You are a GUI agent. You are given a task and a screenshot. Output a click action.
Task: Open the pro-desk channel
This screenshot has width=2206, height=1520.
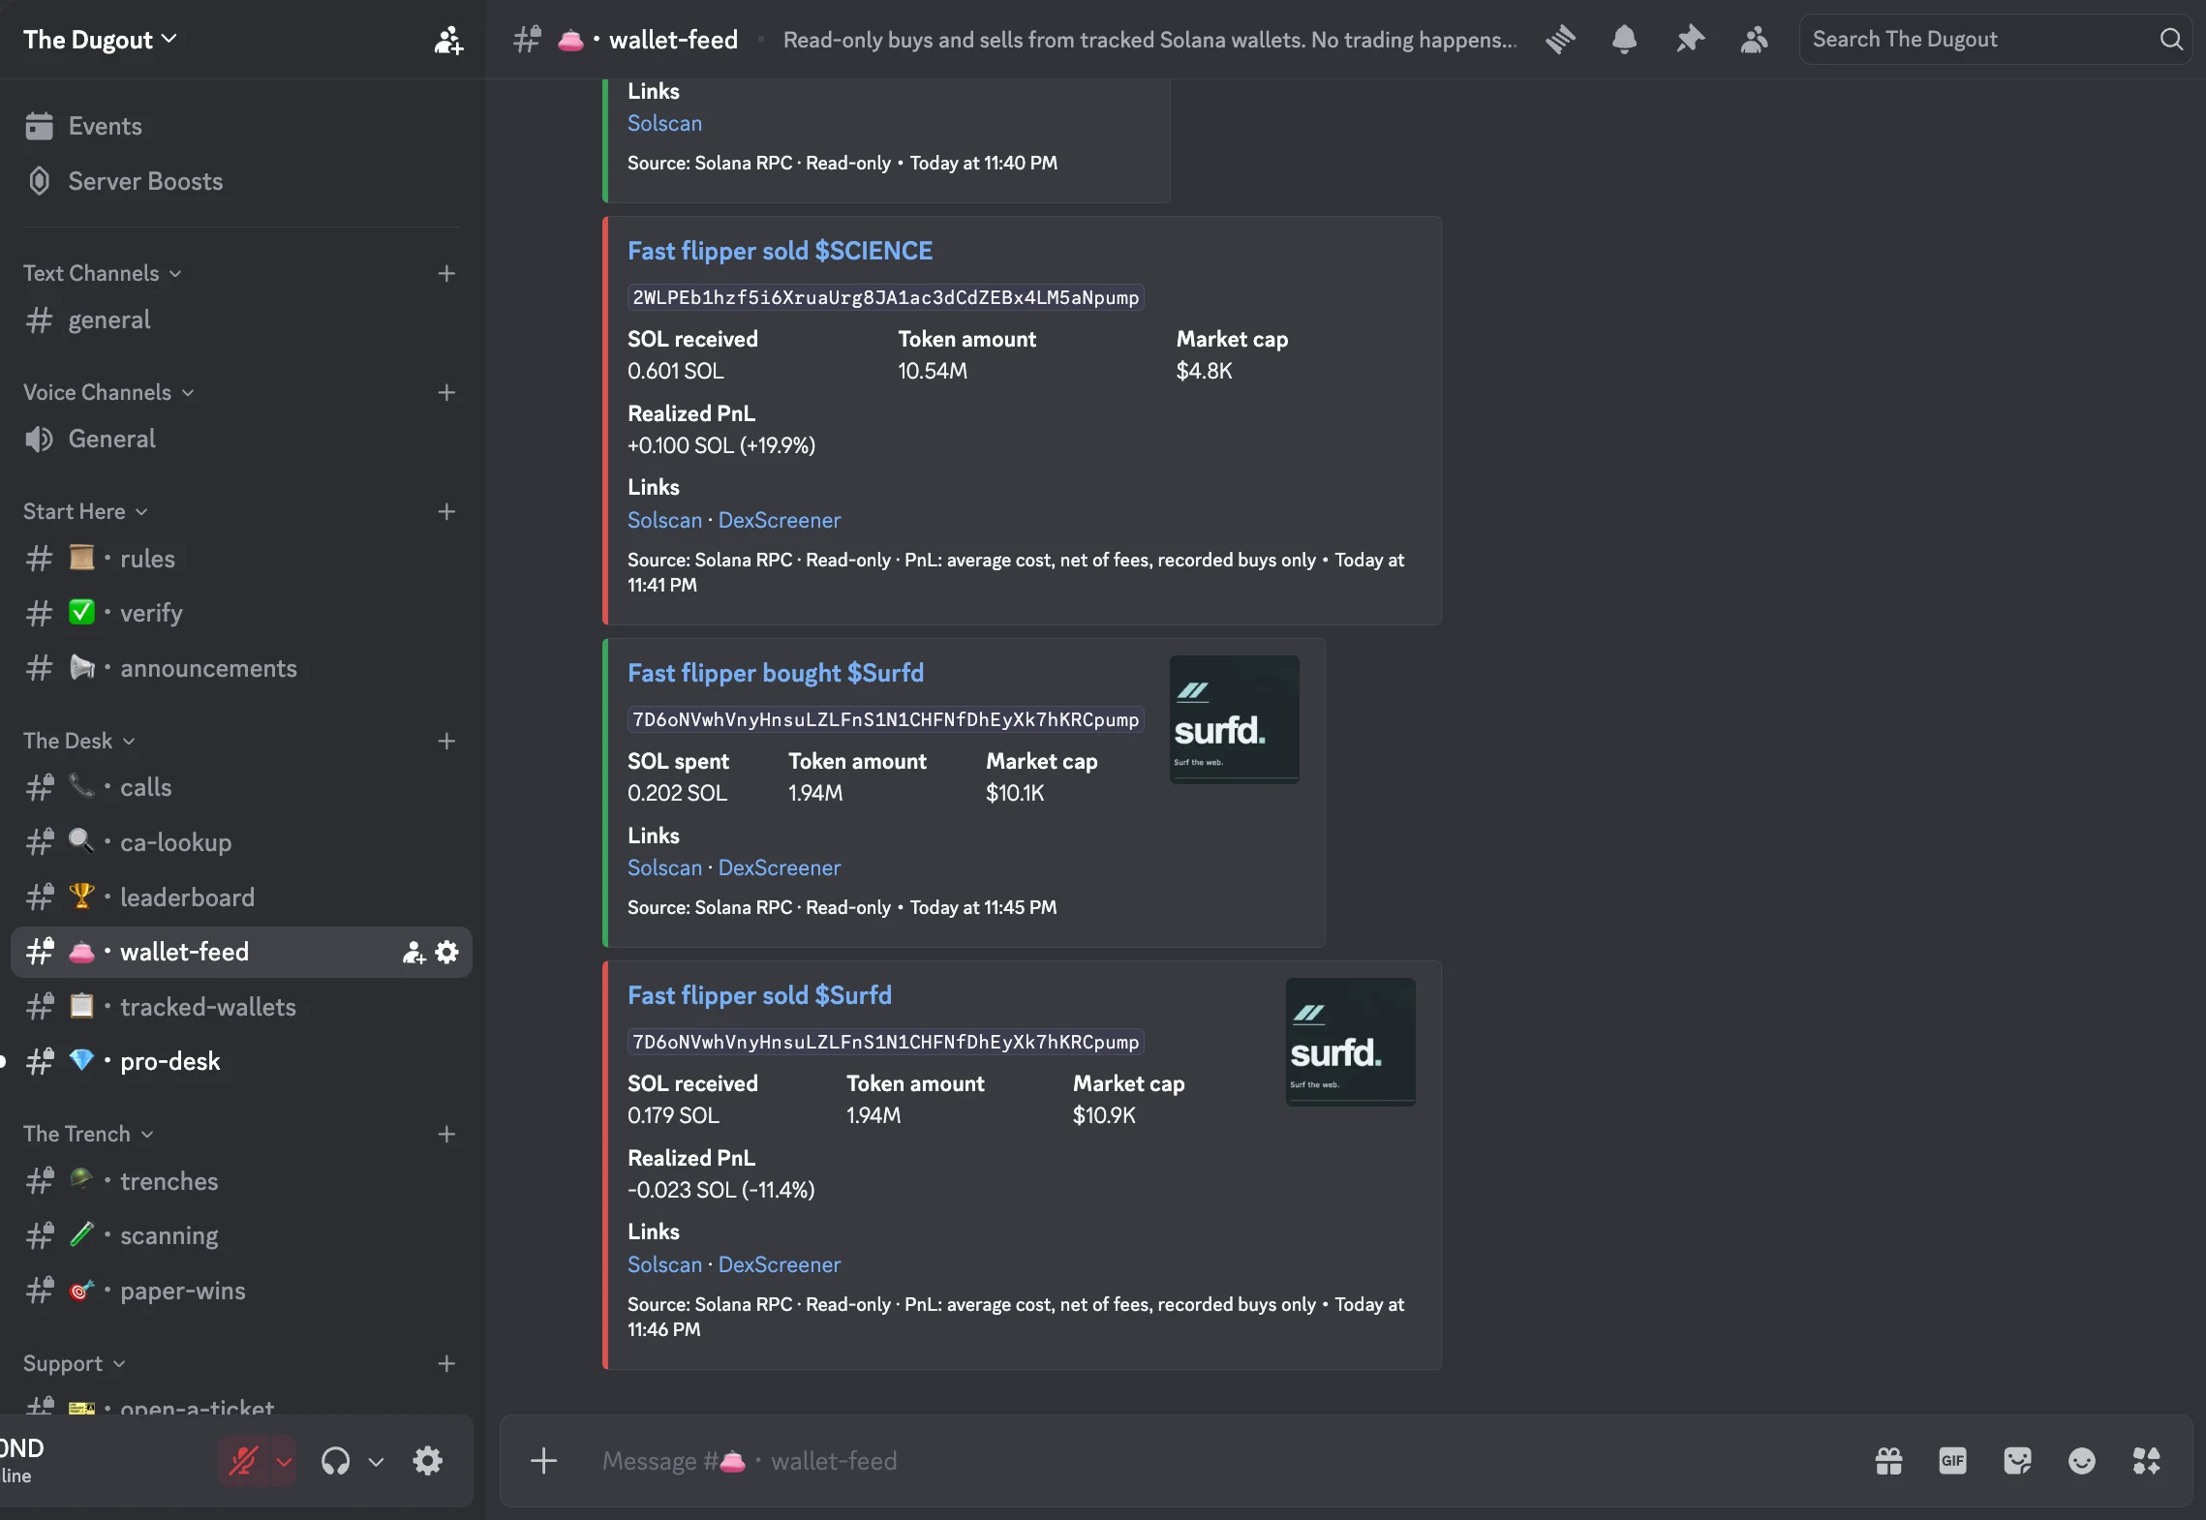click(242, 1062)
